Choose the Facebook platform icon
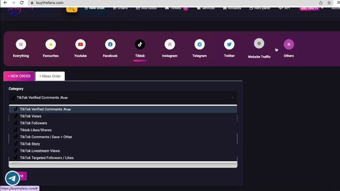The height and width of the screenshot is (191, 340). coord(110,45)
